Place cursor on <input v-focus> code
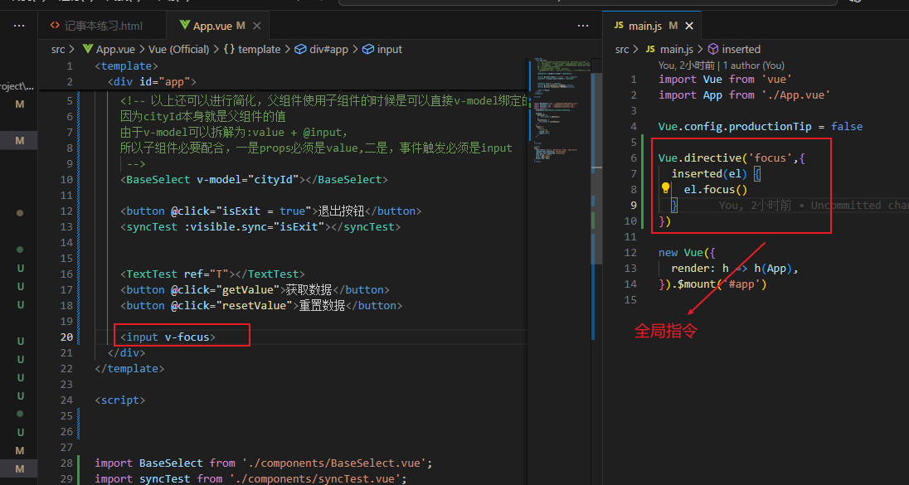The width and height of the screenshot is (909, 485). click(168, 337)
